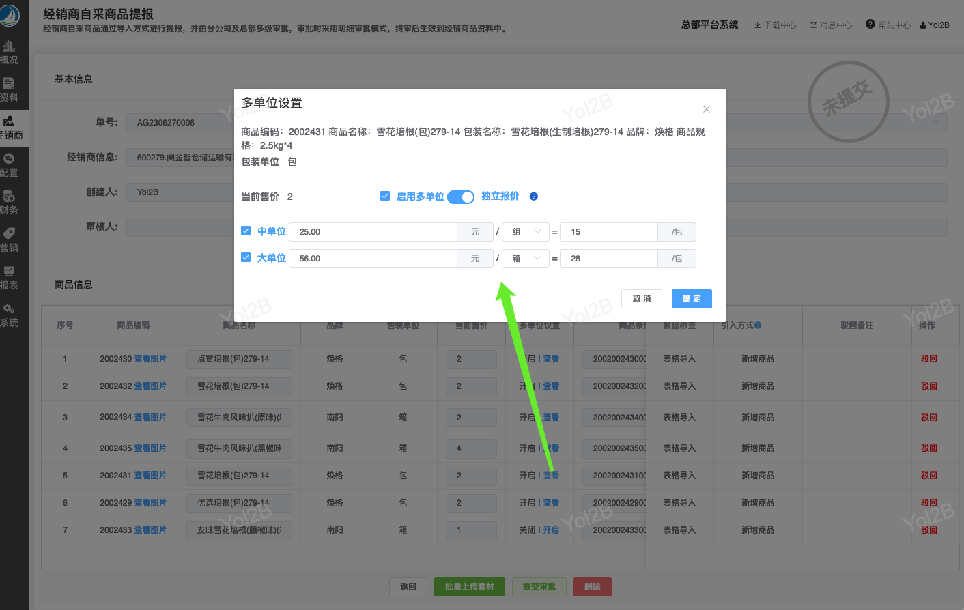The height and width of the screenshot is (610, 964).
Task: Click the 商品编码 column header
Action: [133, 325]
